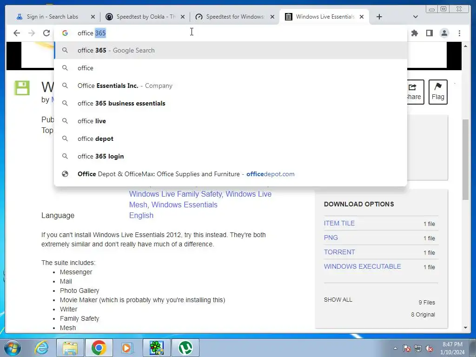Select the 'office 365 login' suggestion
Screen dimensions: 476x357
(x=231, y=156)
